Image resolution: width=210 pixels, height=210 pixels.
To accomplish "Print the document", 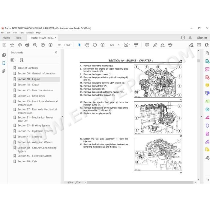I will [27, 45].
